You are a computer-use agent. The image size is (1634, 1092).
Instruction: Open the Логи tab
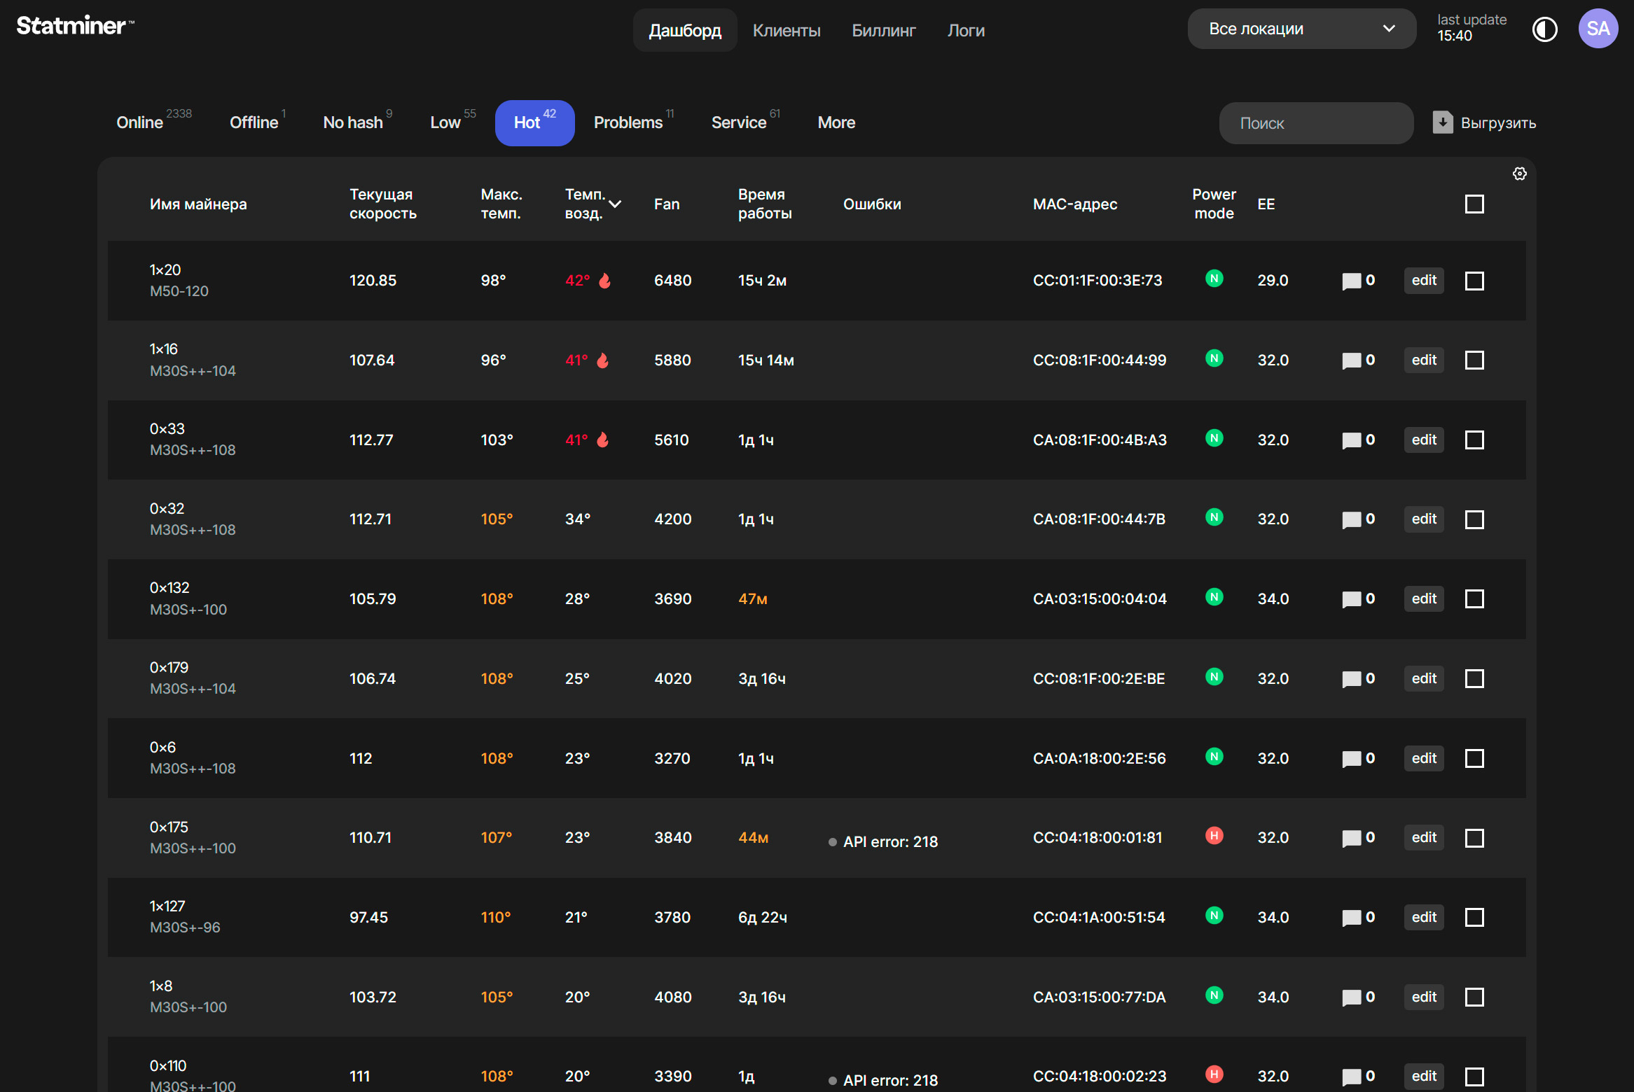(966, 30)
